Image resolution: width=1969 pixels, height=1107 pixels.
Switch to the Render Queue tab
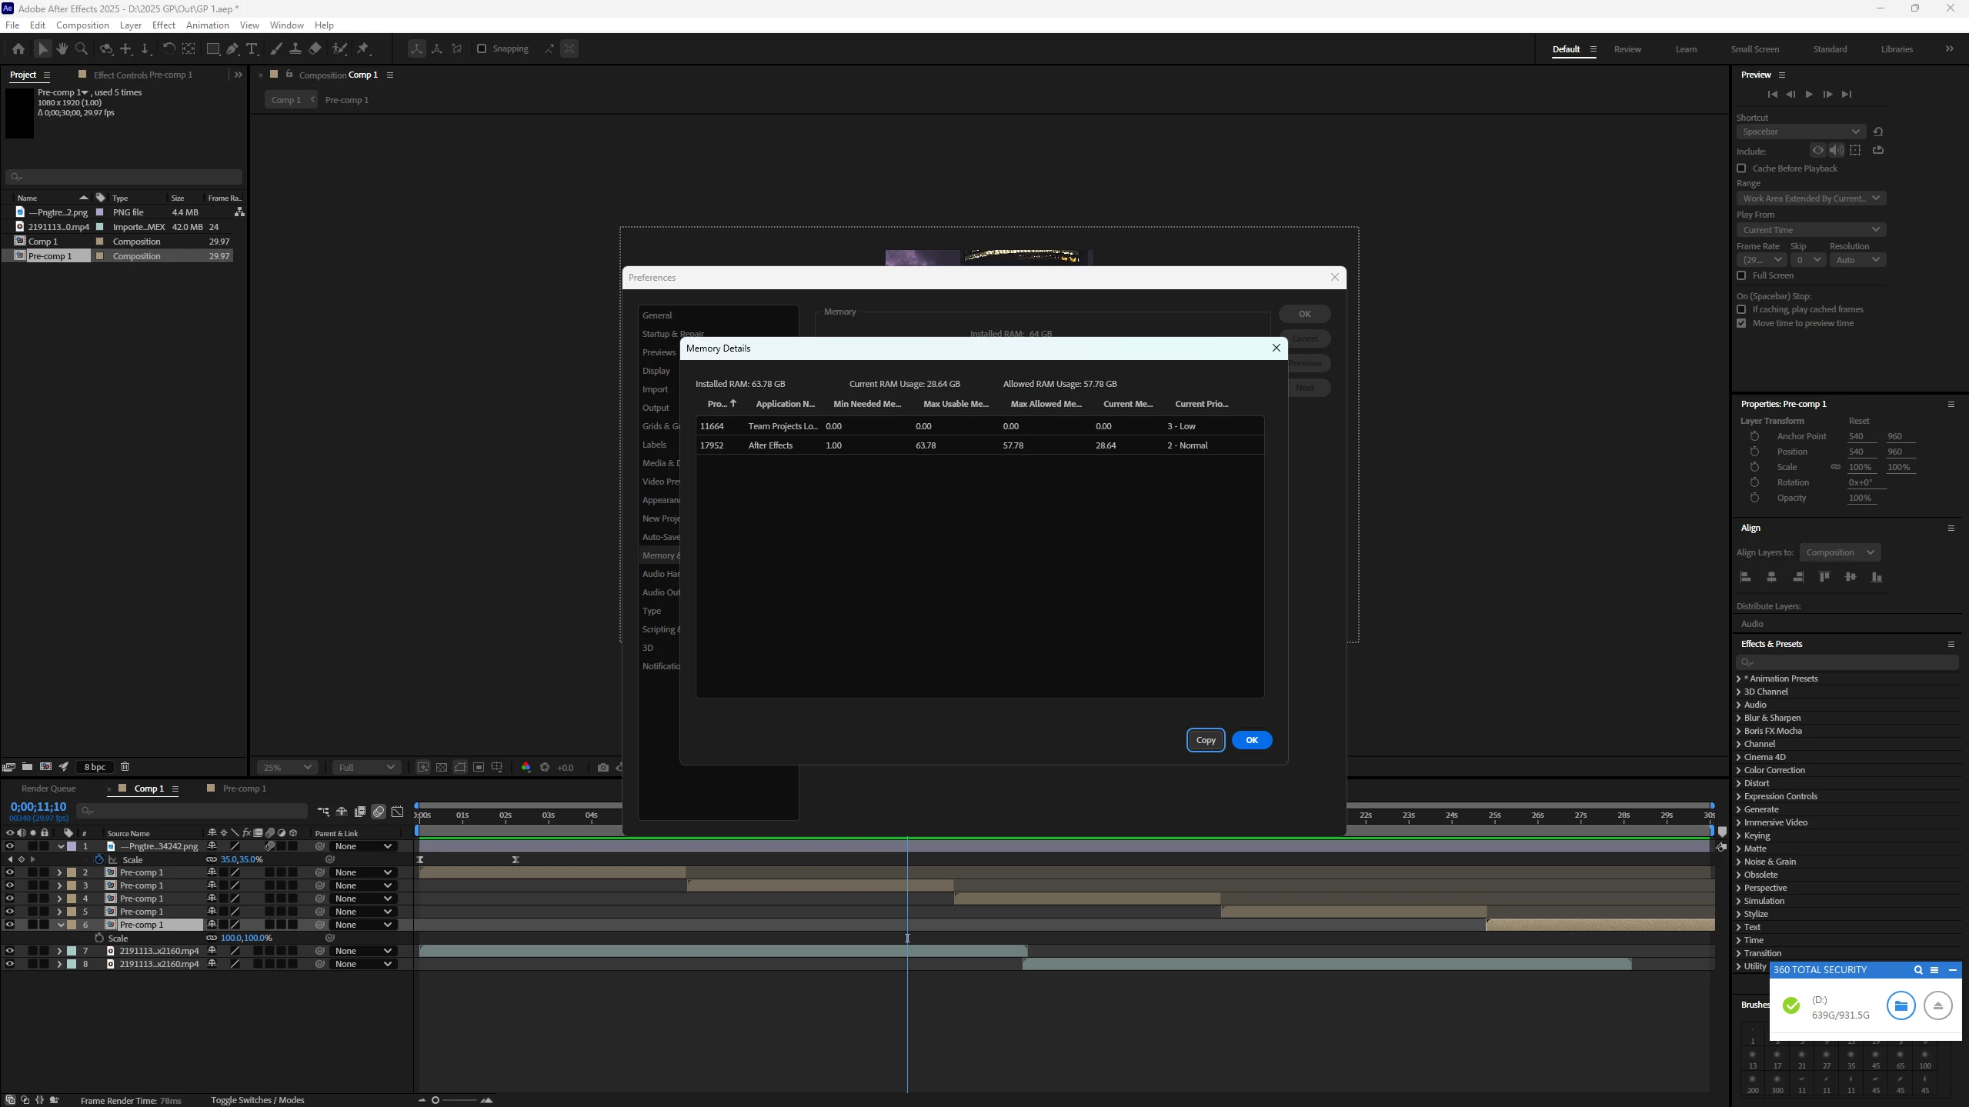click(48, 789)
